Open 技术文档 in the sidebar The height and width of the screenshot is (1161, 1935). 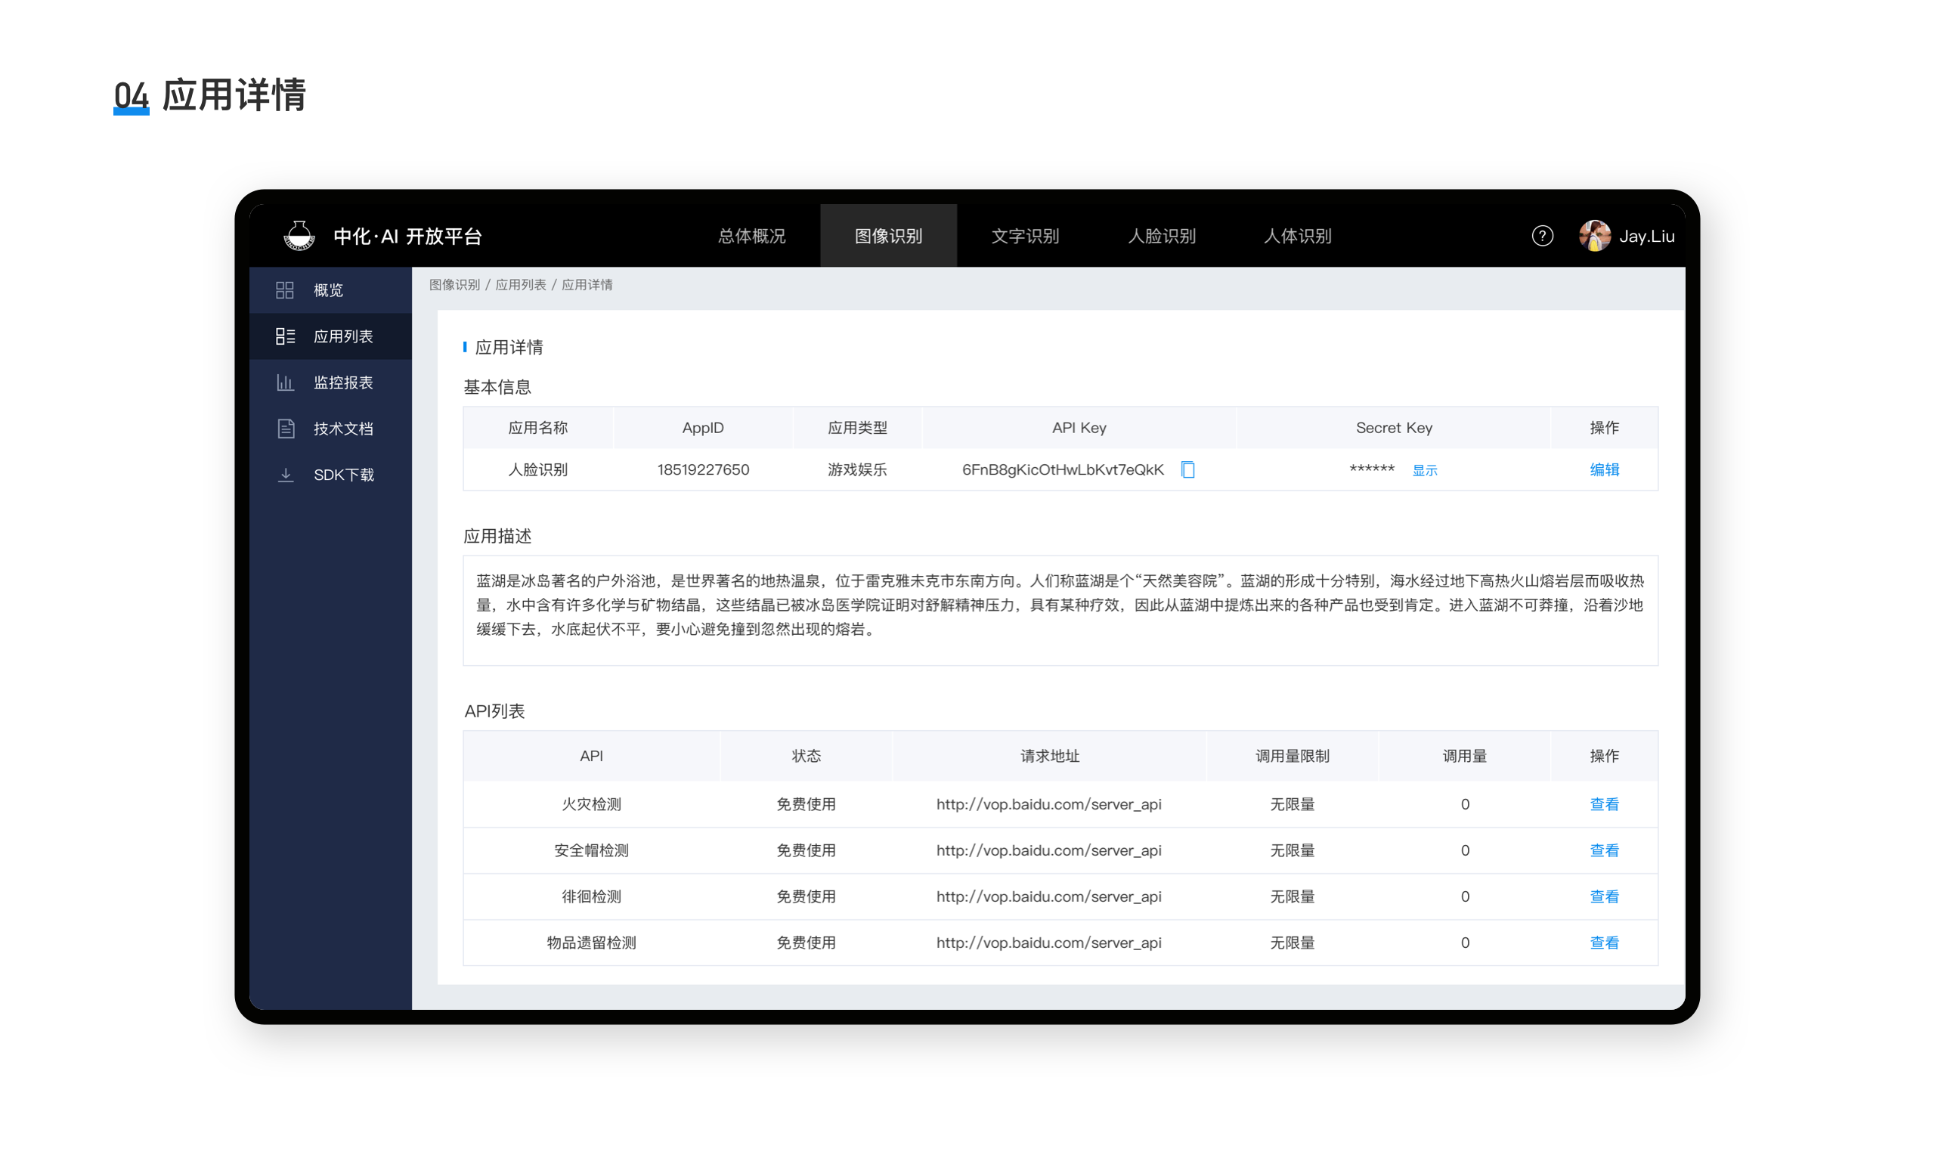(330, 429)
